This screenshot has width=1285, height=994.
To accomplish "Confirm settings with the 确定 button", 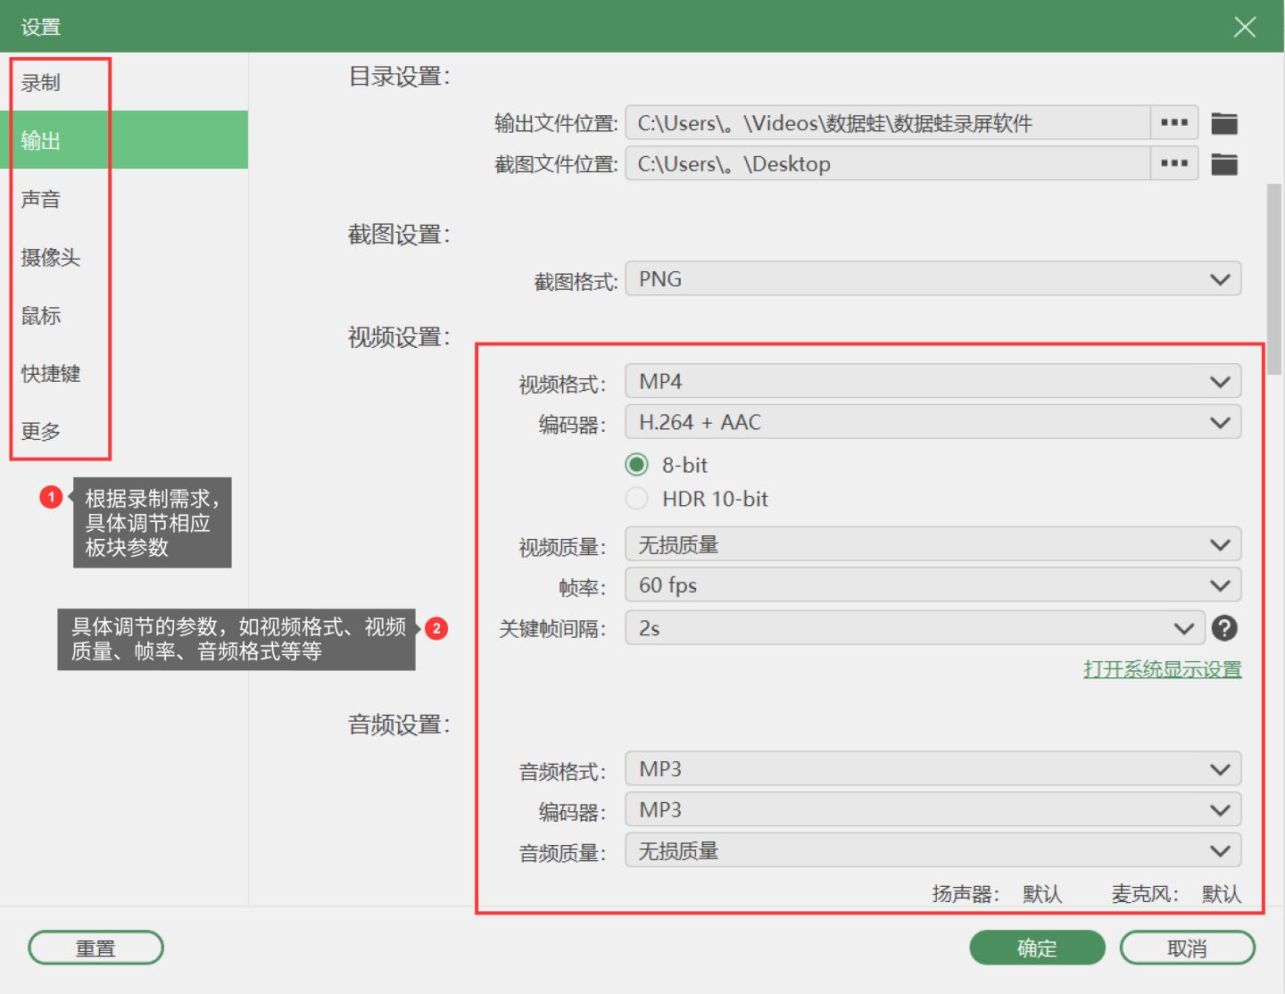I will tap(1037, 948).
